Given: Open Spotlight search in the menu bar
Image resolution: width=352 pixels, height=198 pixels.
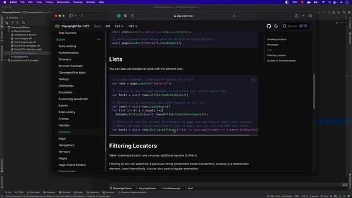Looking at the screenshot, I should pos(329,2).
